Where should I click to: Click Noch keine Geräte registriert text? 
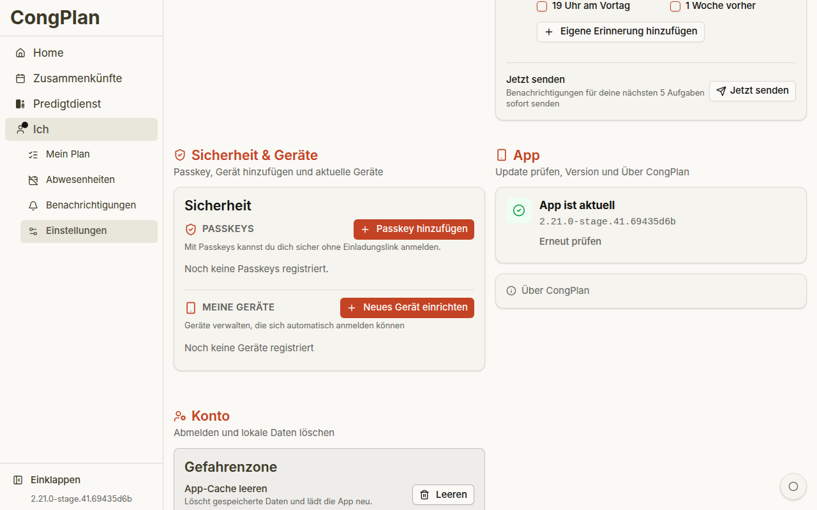point(249,348)
